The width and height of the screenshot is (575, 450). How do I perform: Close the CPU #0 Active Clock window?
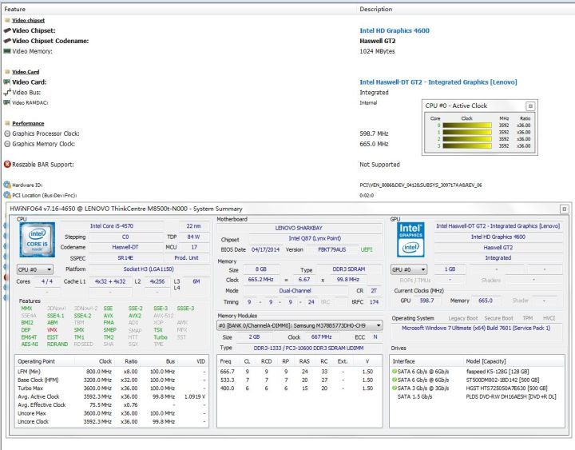(529, 106)
